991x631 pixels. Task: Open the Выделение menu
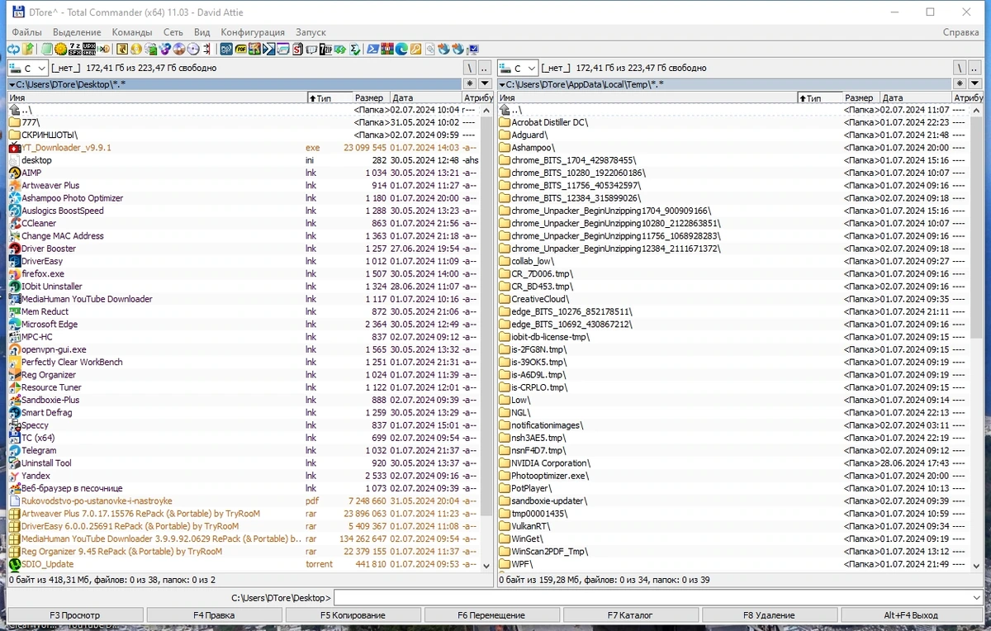pyautogui.click(x=77, y=32)
